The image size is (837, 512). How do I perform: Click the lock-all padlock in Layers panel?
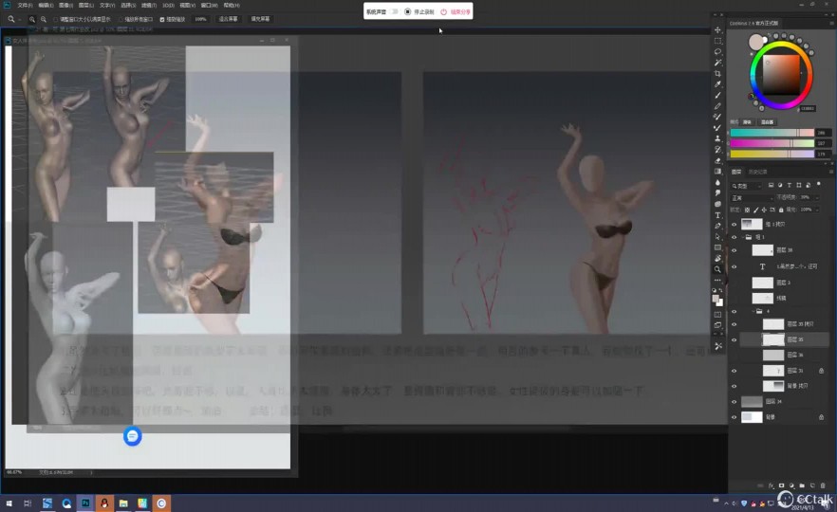click(x=781, y=210)
